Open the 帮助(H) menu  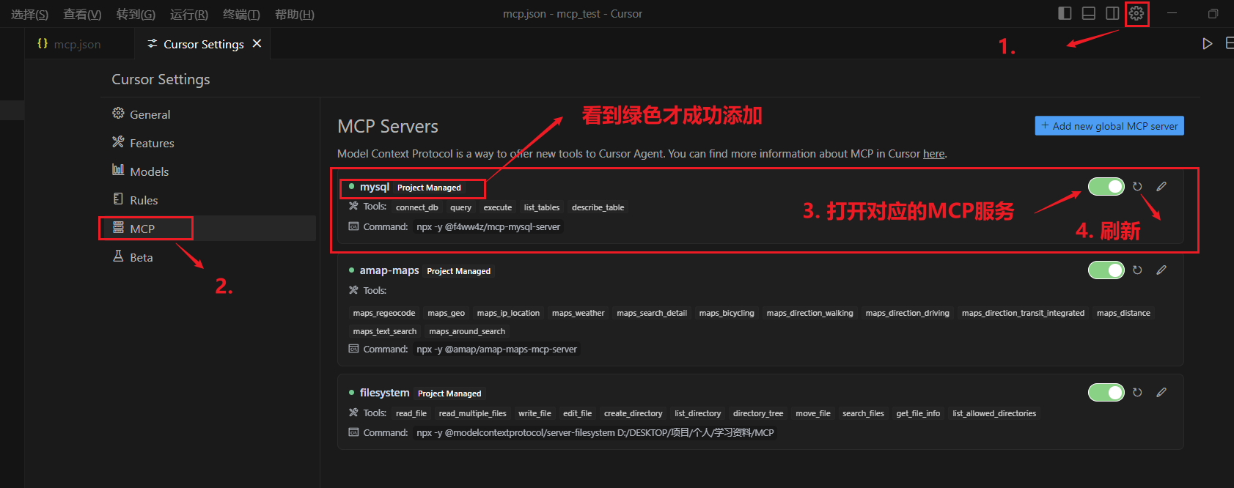[295, 15]
